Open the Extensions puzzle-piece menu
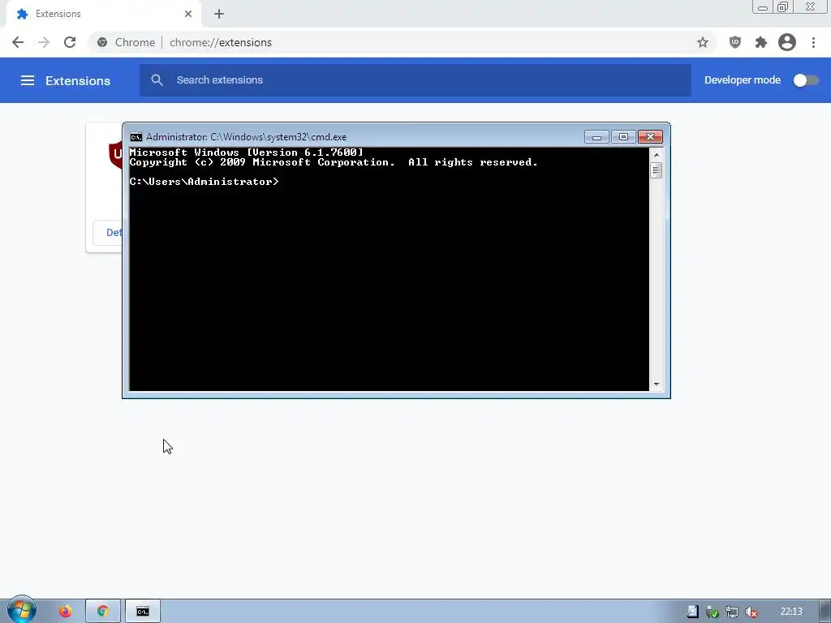831x623 pixels. (x=761, y=42)
